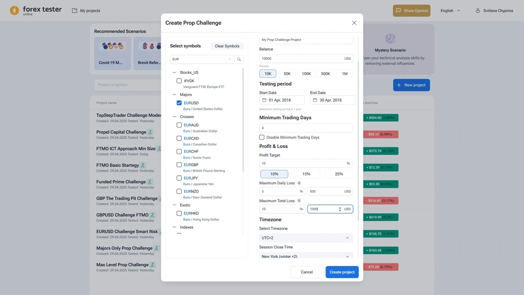Screen dimensions: 524x295
Task: Select the 50K balance preset
Action: tap(287, 74)
